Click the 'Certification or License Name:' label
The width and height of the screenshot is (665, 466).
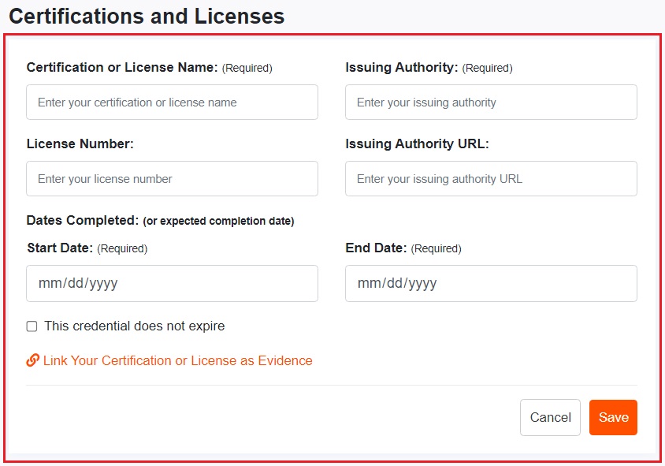(x=122, y=68)
